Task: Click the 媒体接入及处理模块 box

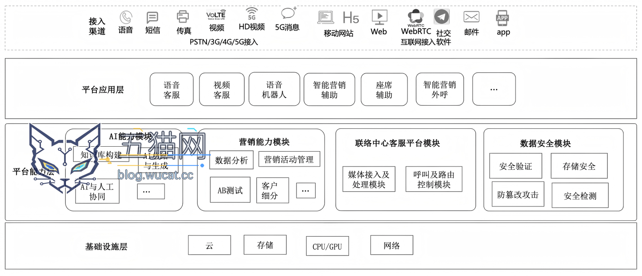Action: coord(369,179)
